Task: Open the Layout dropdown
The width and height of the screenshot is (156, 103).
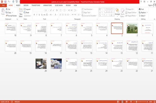Action: coord(27,9)
